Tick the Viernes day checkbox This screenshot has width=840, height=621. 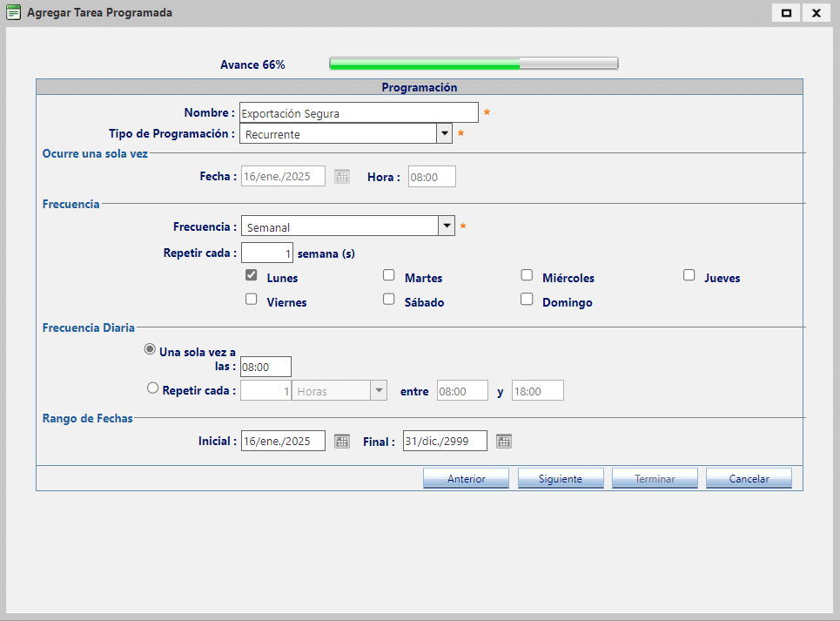(252, 300)
